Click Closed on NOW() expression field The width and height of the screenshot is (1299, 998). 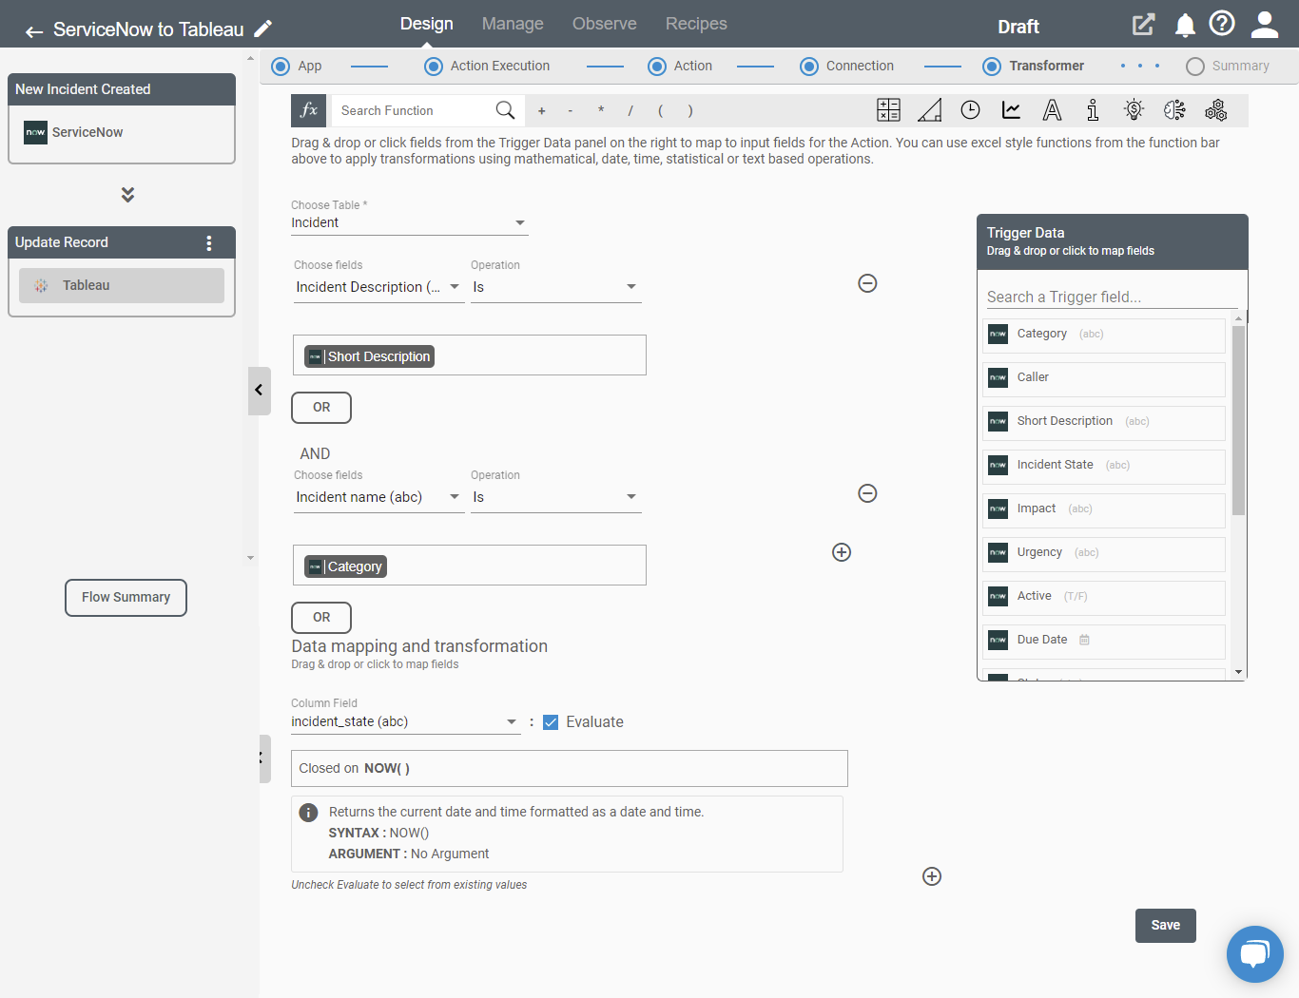click(570, 769)
